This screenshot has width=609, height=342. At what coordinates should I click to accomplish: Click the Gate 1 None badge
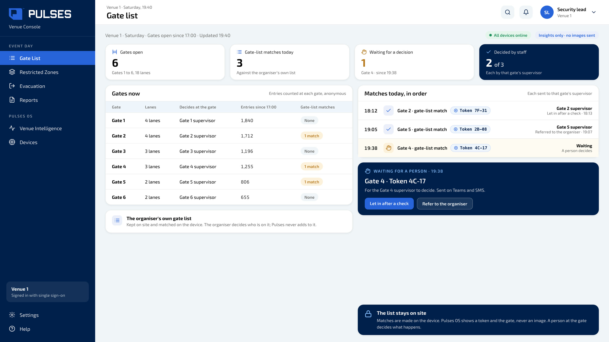[309, 120]
